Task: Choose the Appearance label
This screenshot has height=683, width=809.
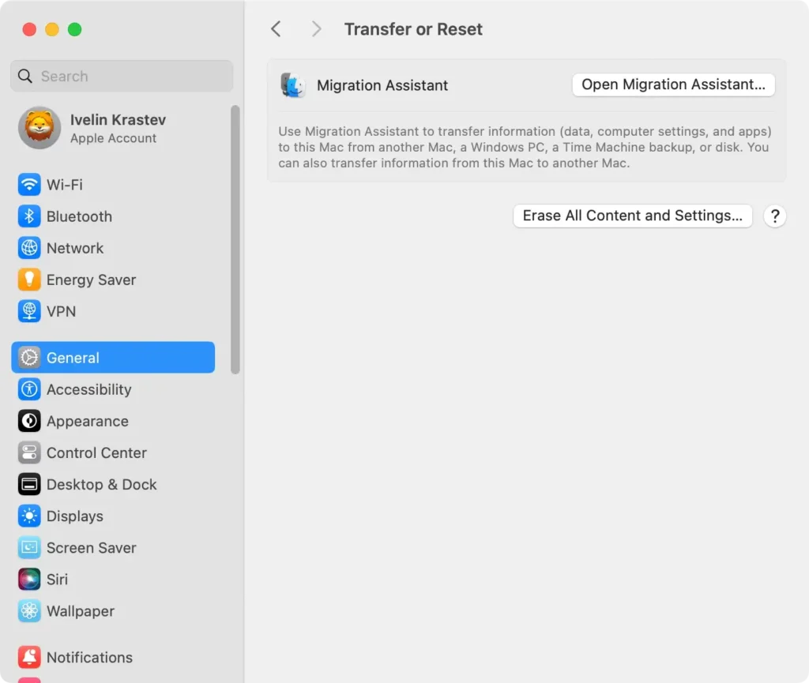Action: coord(87,421)
